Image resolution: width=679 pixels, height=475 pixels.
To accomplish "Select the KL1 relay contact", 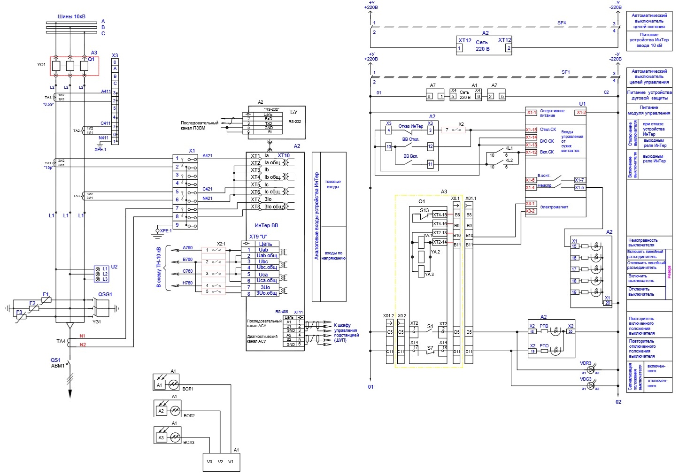I will point(499,153).
